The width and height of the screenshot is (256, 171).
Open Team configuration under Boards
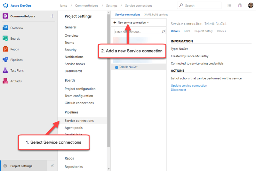point(79,96)
